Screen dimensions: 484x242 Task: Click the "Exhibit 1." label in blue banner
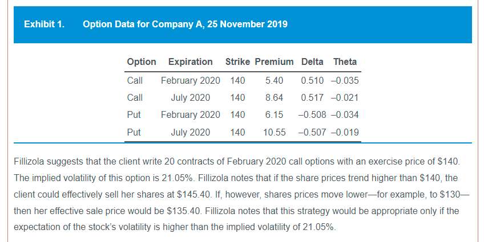[44, 24]
